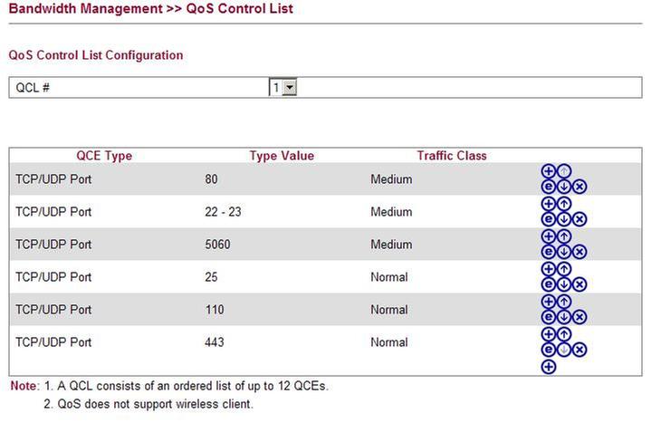Add a new QCE at the list end
This screenshot has width=661, height=423.
coord(548,366)
